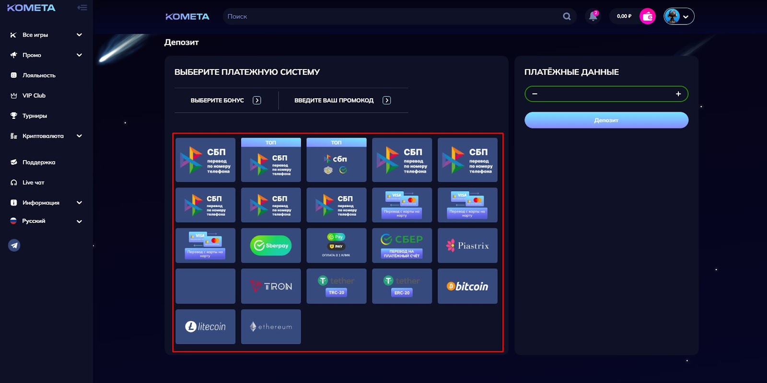This screenshot has width=767, height=383.
Task: Decrease deposit amount with minus
Action: click(x=535, y=94)
